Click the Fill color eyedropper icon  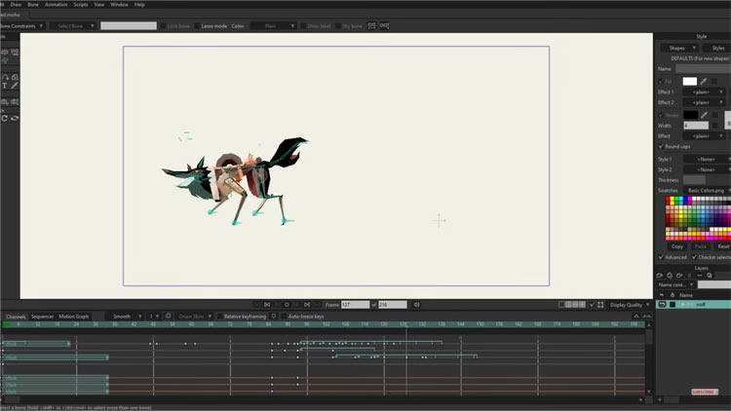[704, 82]
